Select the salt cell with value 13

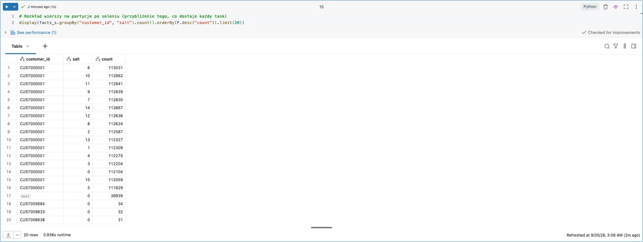(78, 140)
